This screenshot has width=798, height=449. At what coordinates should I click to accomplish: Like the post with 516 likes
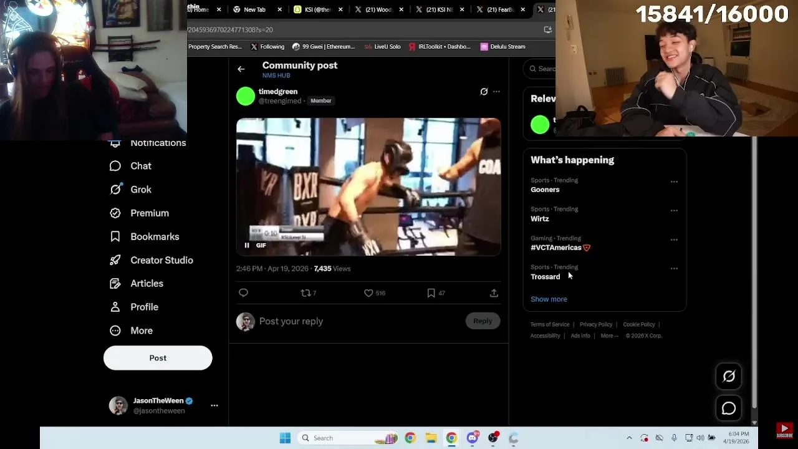tap(374, 293)
